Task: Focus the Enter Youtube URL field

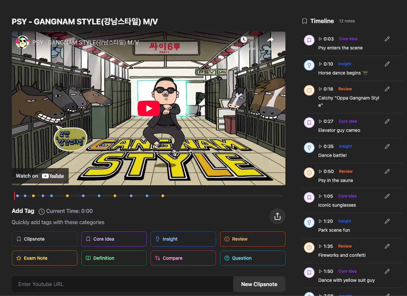Action: coord(123,284)
